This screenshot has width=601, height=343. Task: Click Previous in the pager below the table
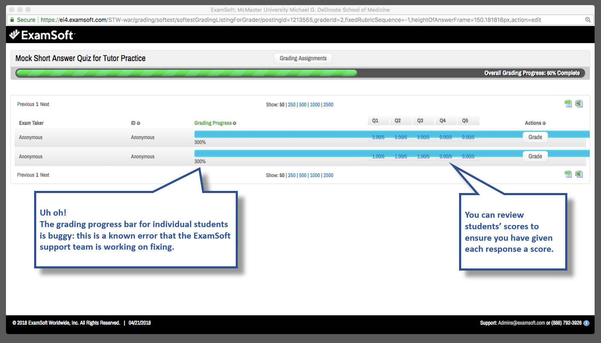26,175
